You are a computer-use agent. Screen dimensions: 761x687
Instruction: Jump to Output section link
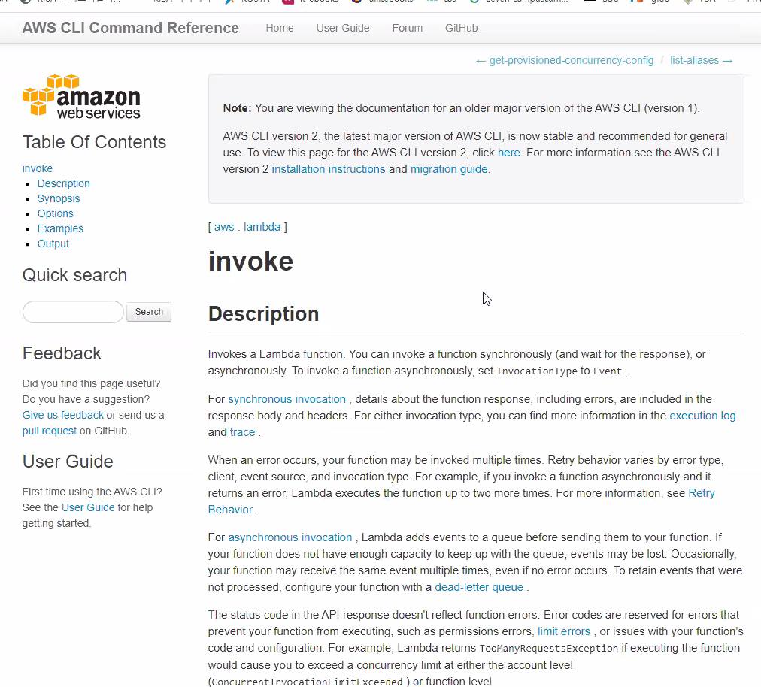[x=53, y=244]
